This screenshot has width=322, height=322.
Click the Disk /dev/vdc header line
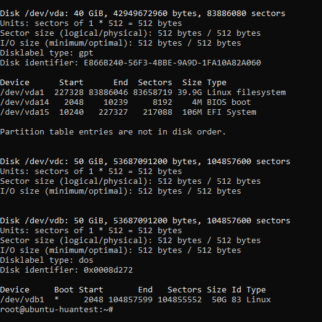145,162
